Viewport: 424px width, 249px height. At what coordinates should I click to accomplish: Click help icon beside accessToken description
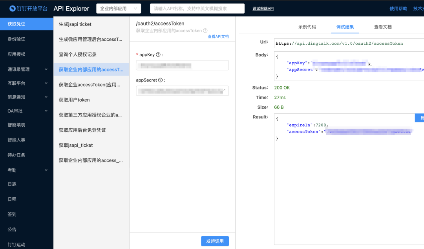coord(205,31)
